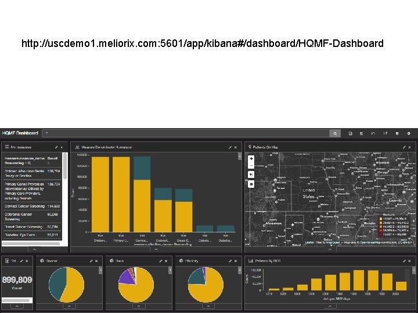Image resolution: width=418 pixels, height=313 pixels.
Task: Remove the measures table panel with its X
Action: (62, 147)
